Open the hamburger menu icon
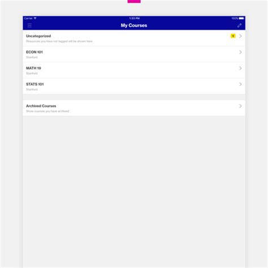The width and height of the screenshot is (268, 268). pyautogui.click(x=29, y=25)
